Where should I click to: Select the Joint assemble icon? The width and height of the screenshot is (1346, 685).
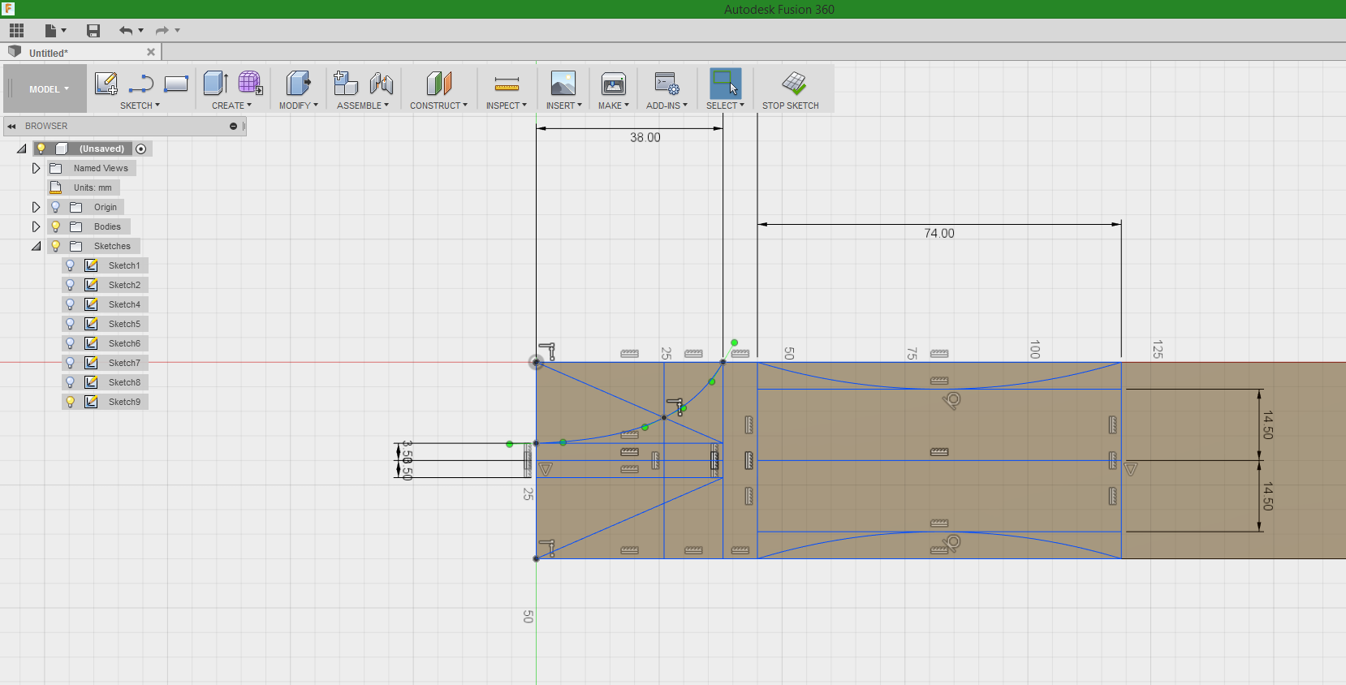[381, 83]
